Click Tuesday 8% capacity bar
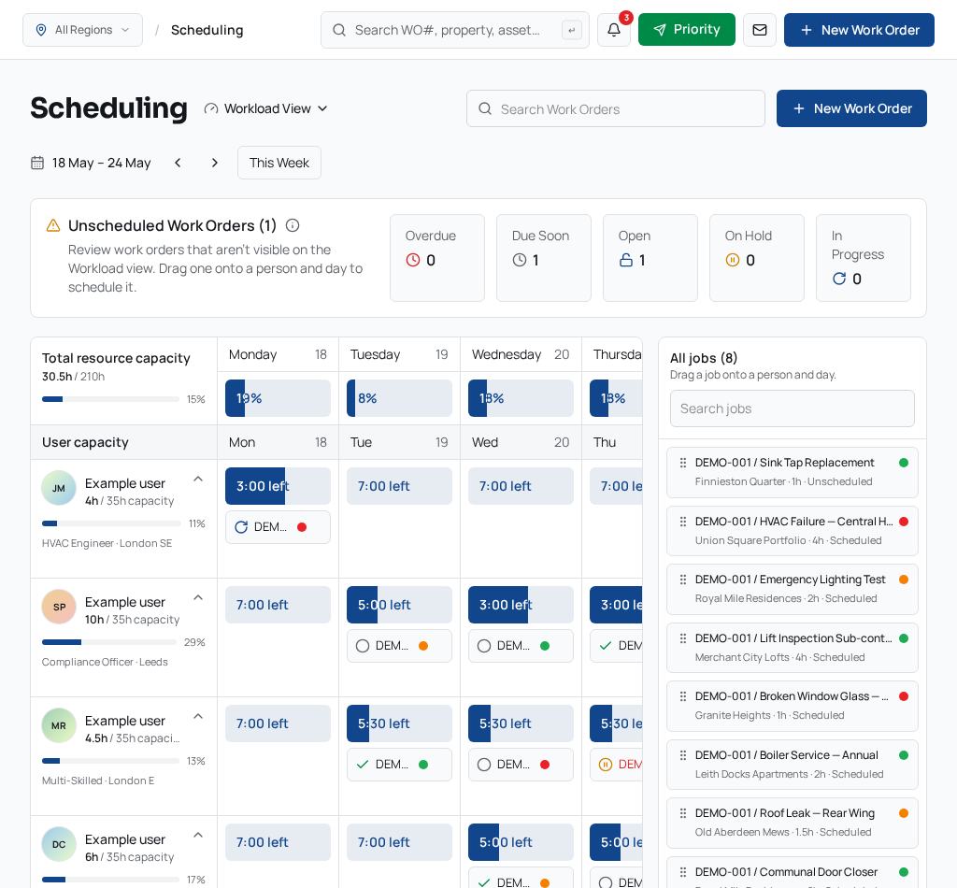957x888 pixels. coord(399,398)
